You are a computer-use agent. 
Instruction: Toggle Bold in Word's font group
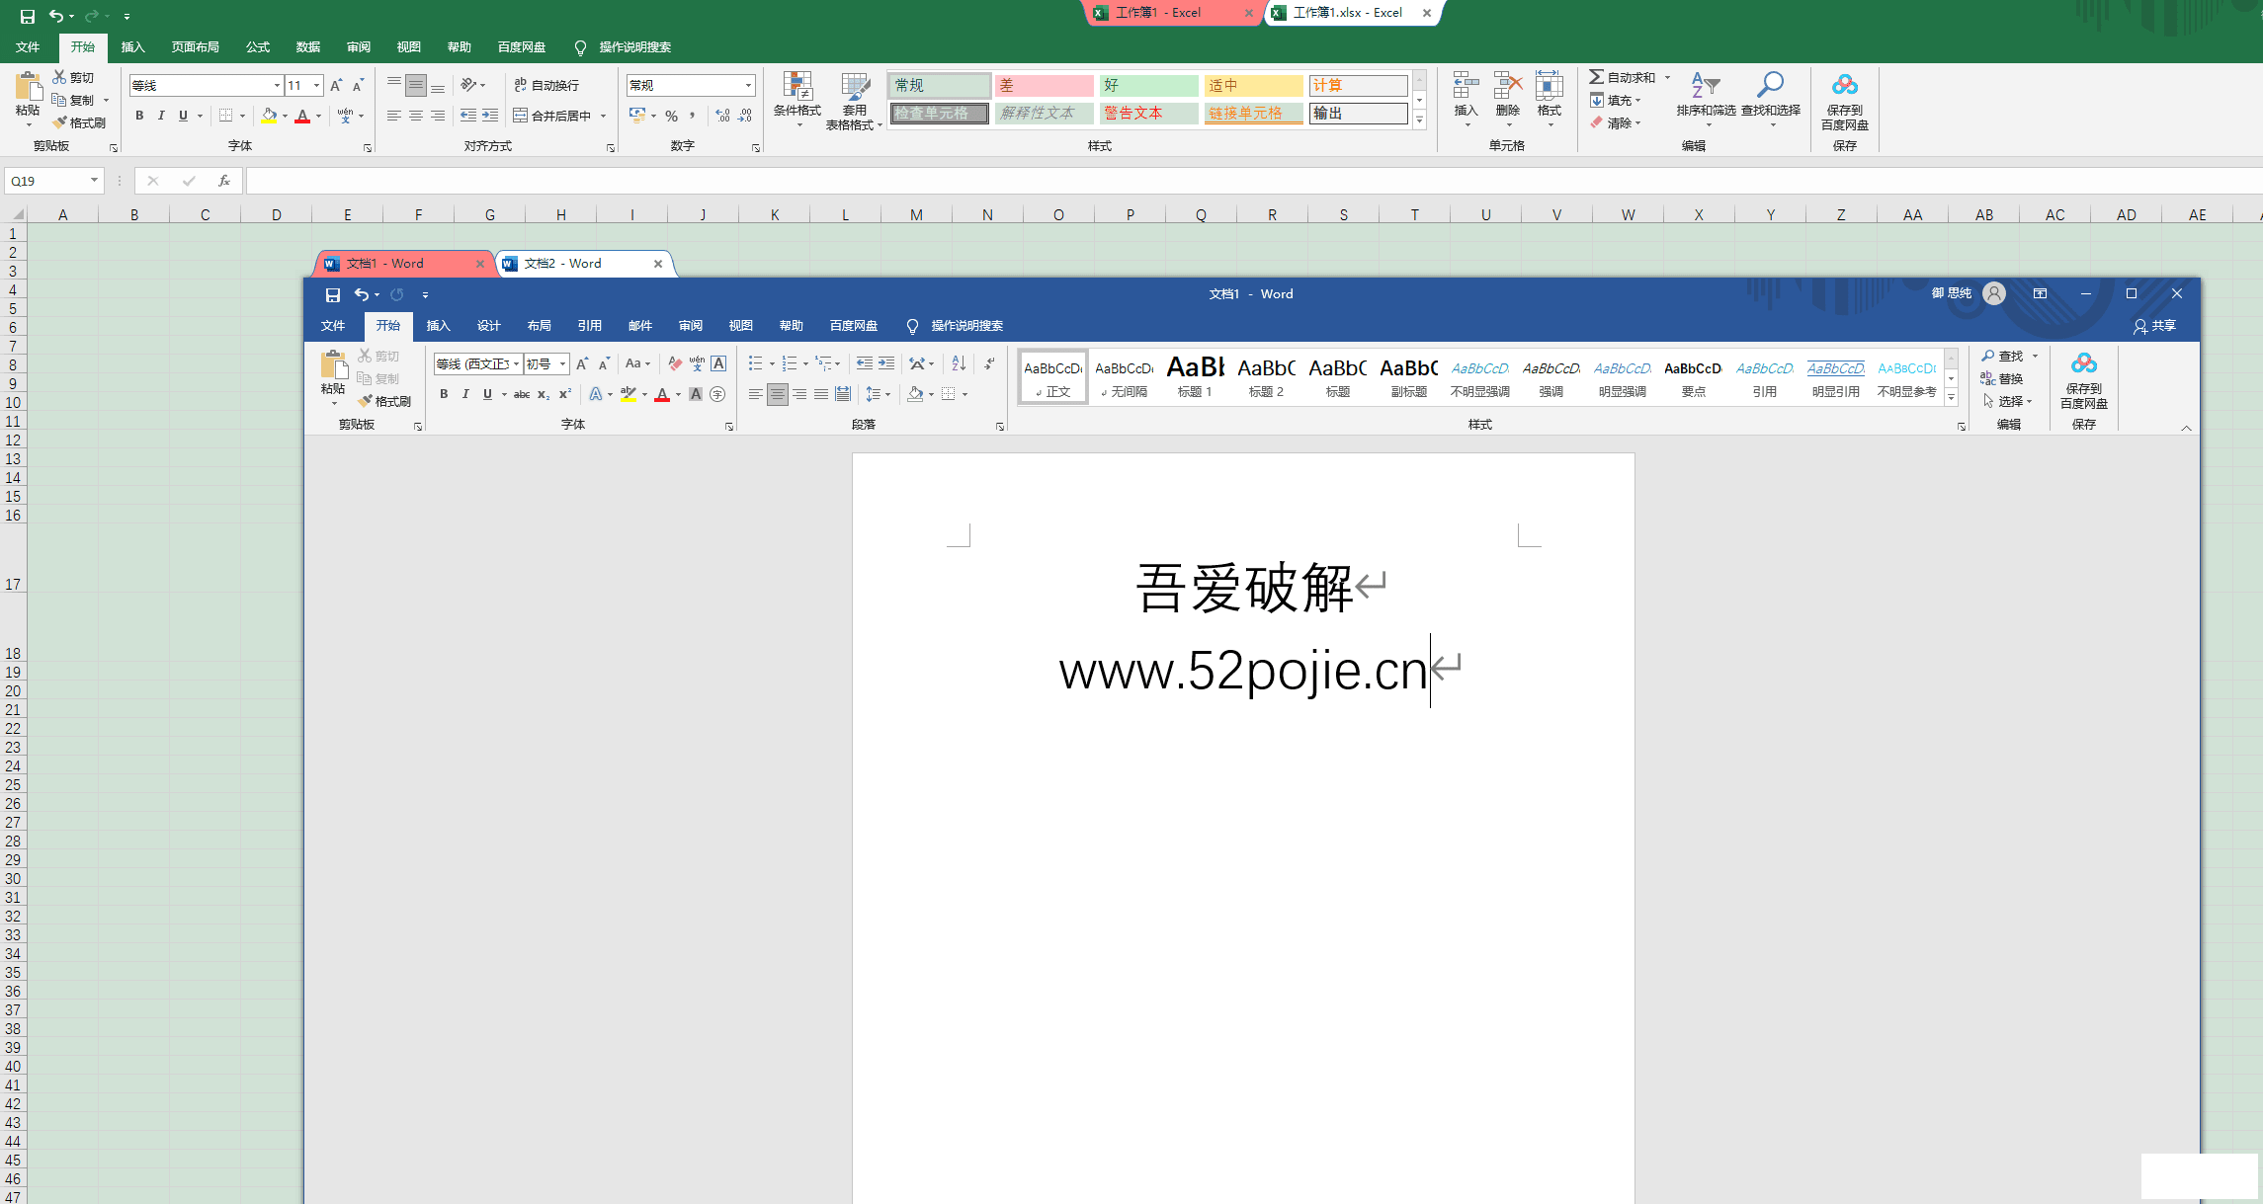(444, 394)
